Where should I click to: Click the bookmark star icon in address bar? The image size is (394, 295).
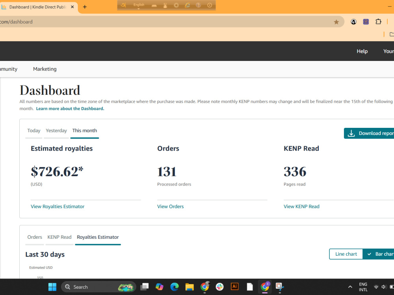[336, 22]
